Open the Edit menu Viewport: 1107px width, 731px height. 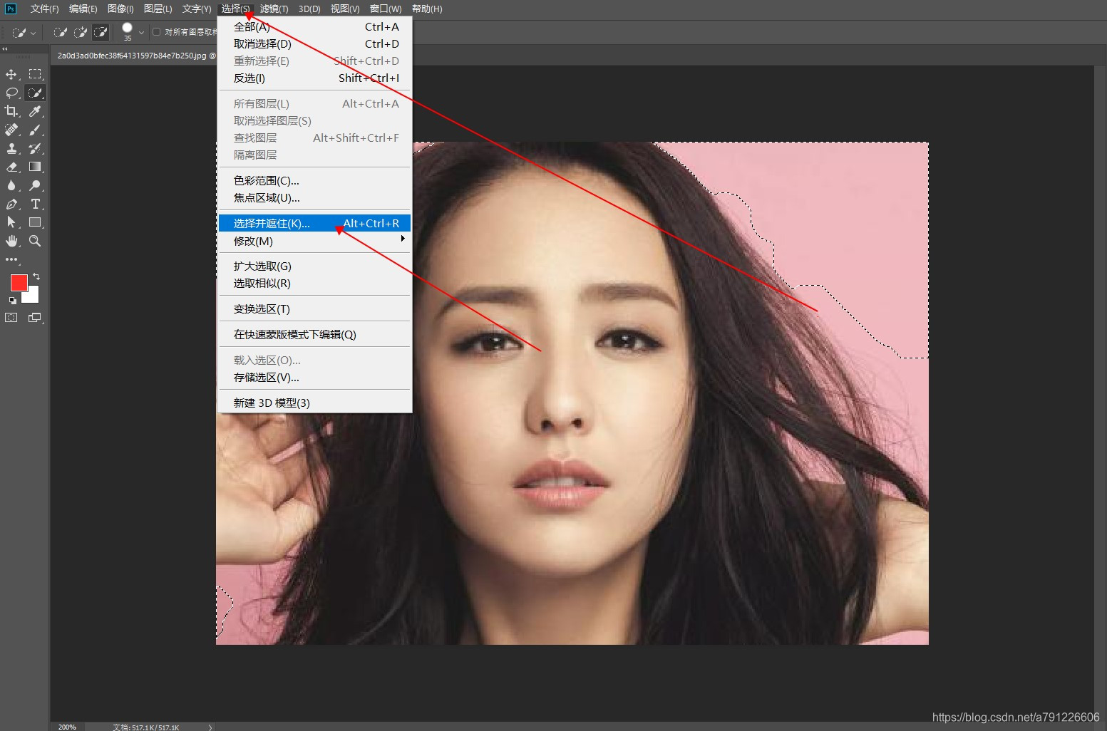(83, 9)
